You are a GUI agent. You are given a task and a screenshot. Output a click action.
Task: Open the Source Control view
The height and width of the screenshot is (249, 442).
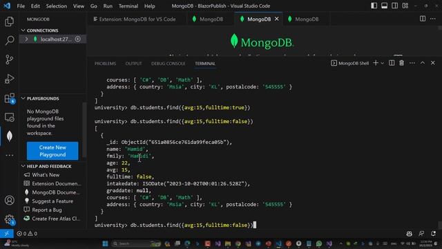pyautogui.click(x=9, y=59)
